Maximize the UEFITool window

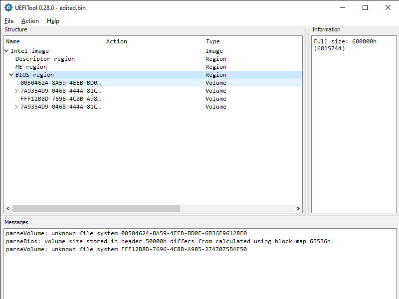(365, 7)
